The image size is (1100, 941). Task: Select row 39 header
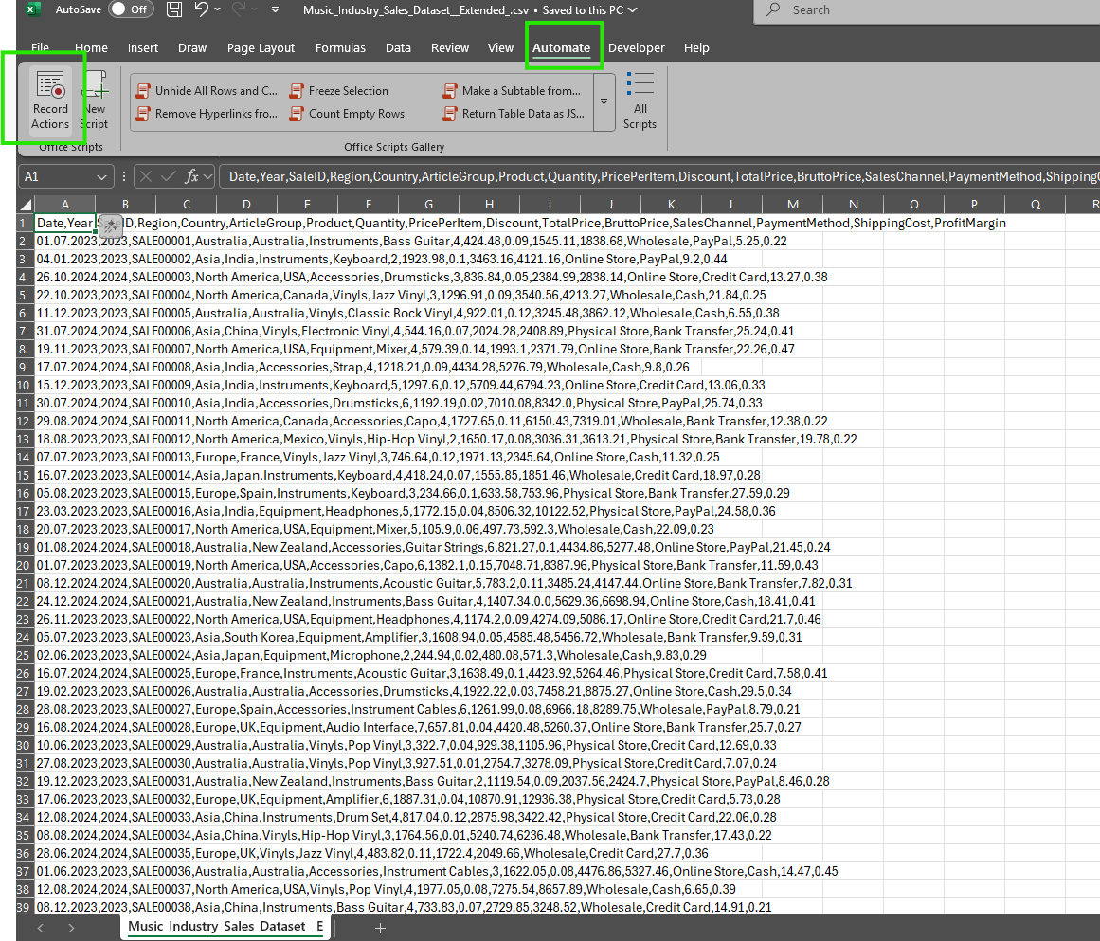point(25,907)
